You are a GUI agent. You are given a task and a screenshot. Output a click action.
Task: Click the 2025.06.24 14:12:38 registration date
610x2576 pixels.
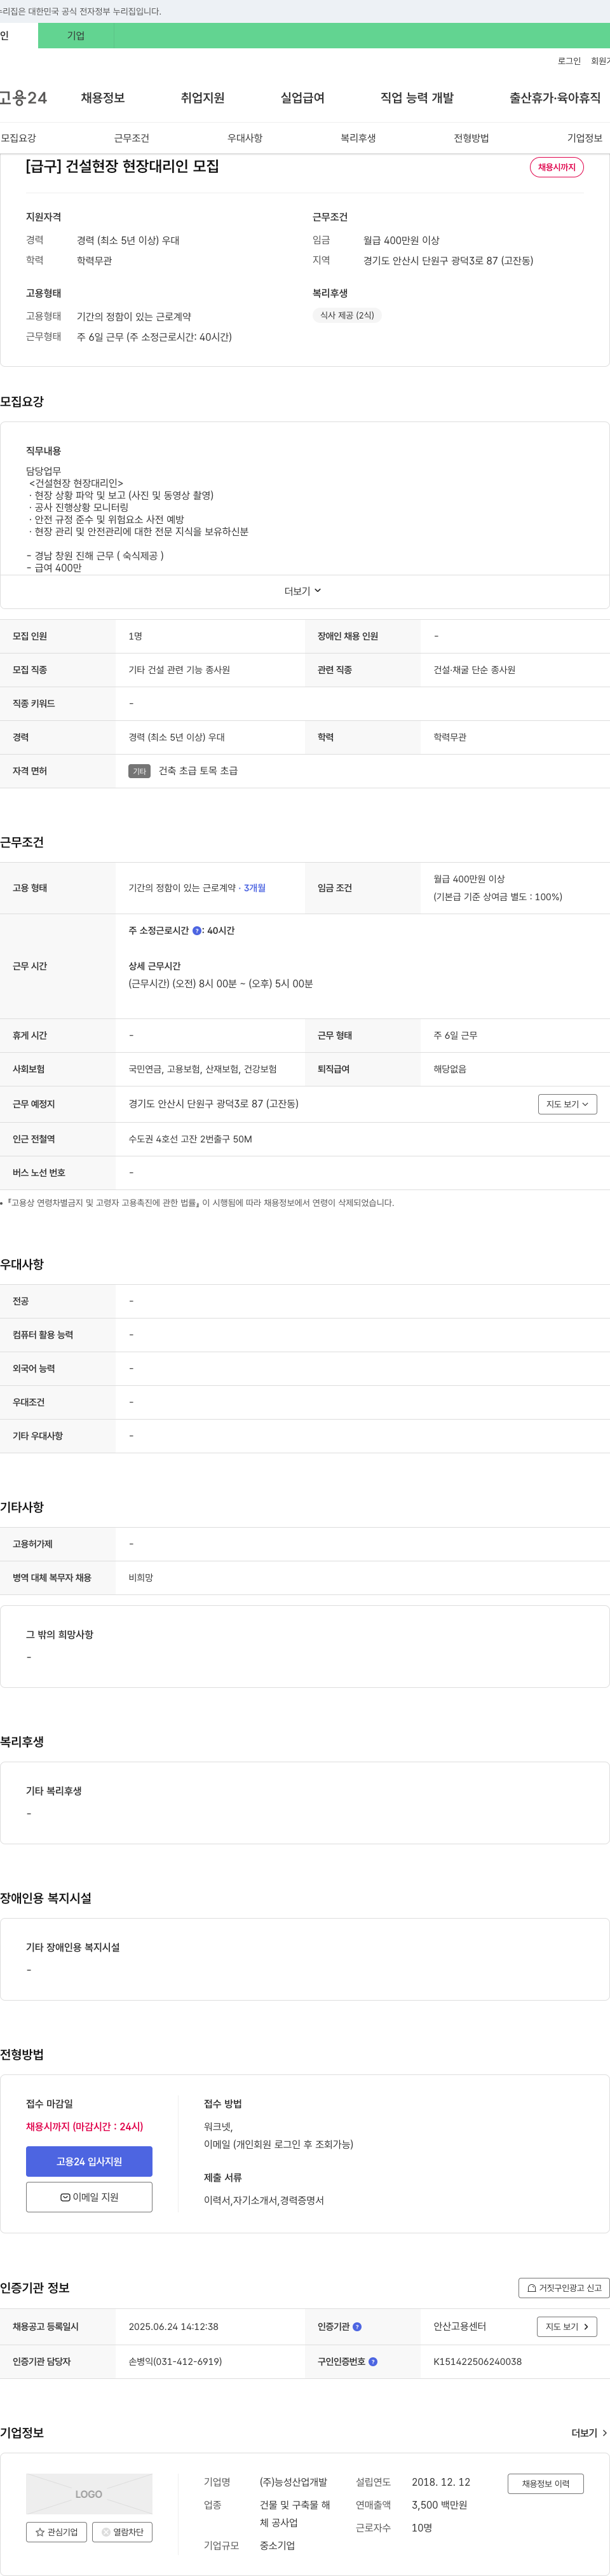coord(173,2327)
